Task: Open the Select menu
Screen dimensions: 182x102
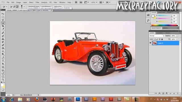Action: (31, 2)
